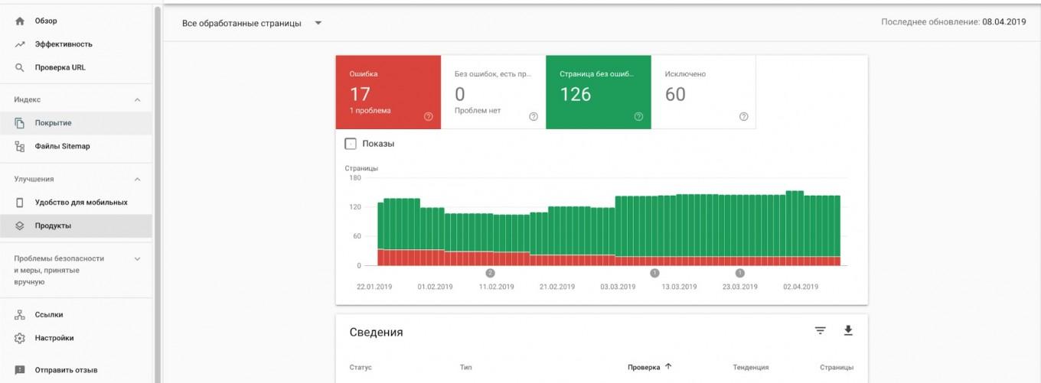Click help icon on the Исключено card
The height and width of the screenshot is (383, 1041).
pos(743,117)
